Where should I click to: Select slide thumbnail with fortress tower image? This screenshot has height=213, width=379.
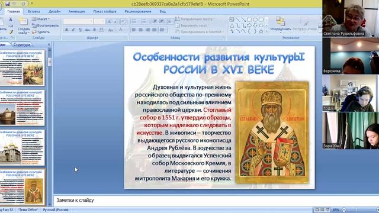coord(22,108)
